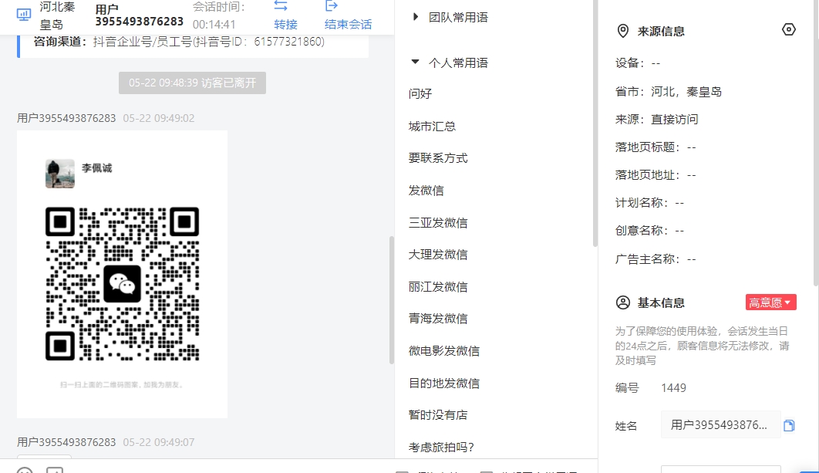
Task: Click the monitor device icon beside 河北秦皇岛
Action: 23,15
